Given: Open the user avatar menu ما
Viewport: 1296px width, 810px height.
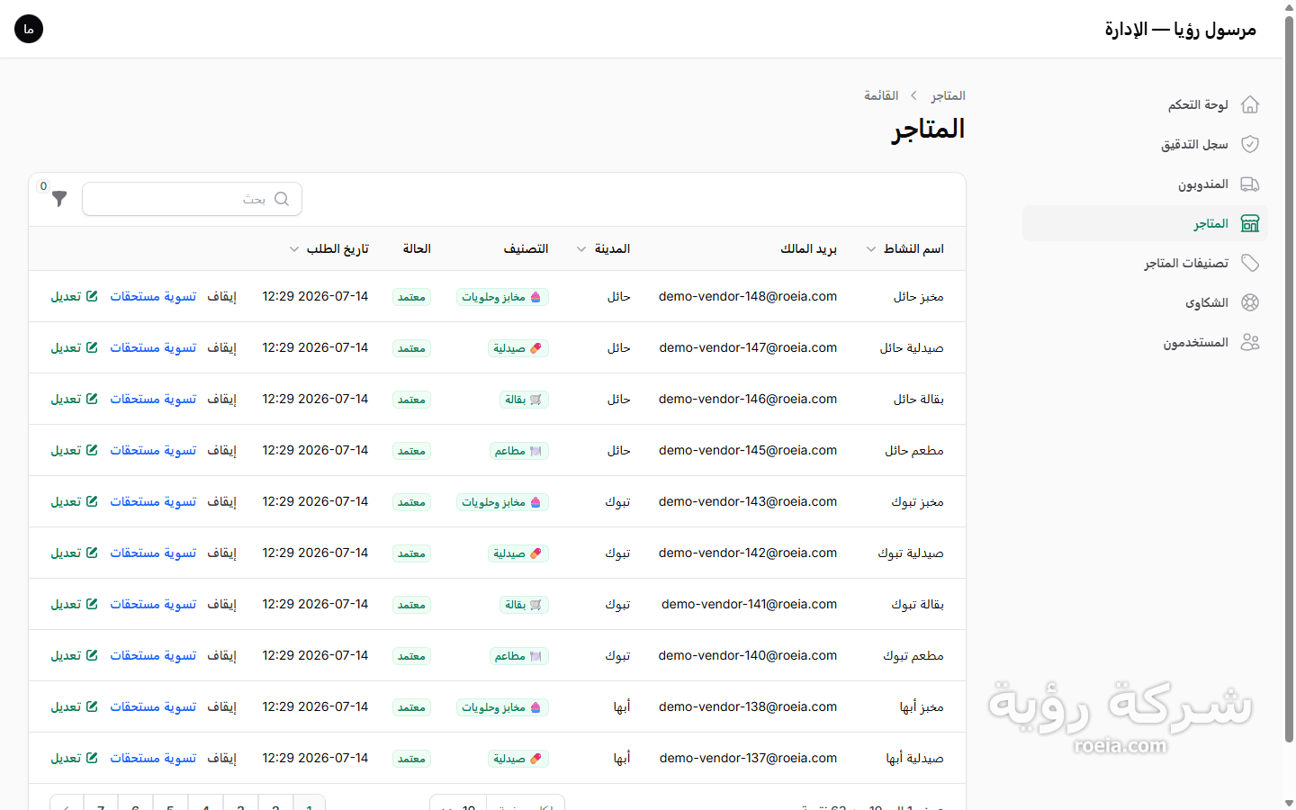Looking at the screenshot, I should 29,29.
